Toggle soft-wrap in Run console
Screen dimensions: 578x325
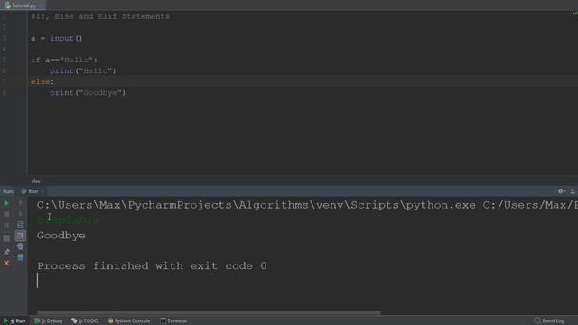(x=20, y=225)
